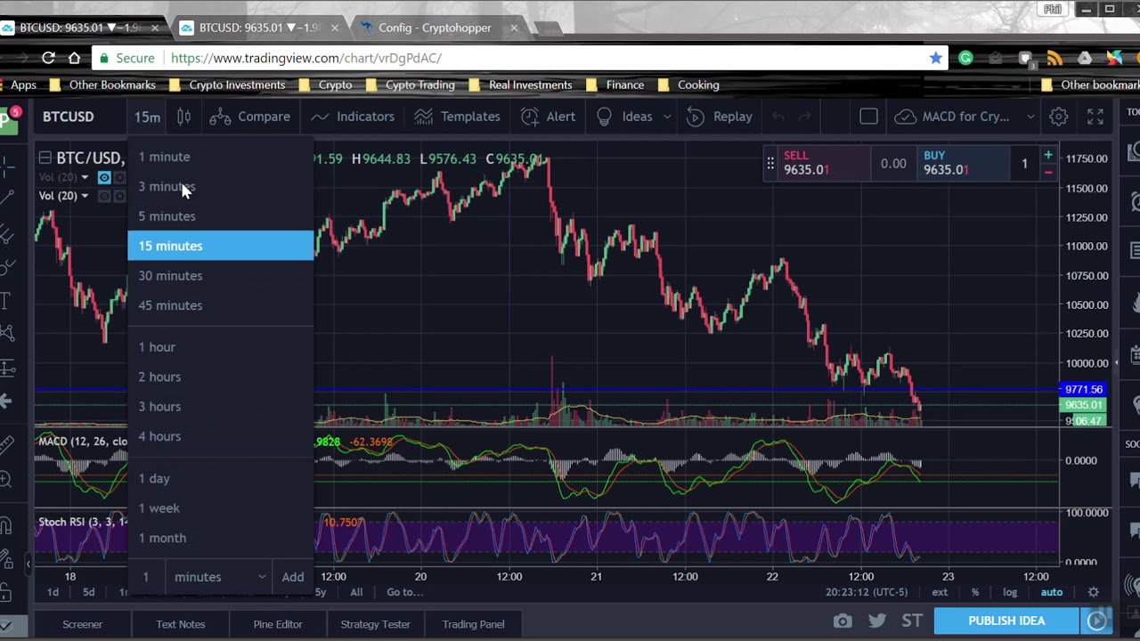Select 1 hour interval
The width and height of the screenshot is (1140, 641).
[x=221, y=347]
